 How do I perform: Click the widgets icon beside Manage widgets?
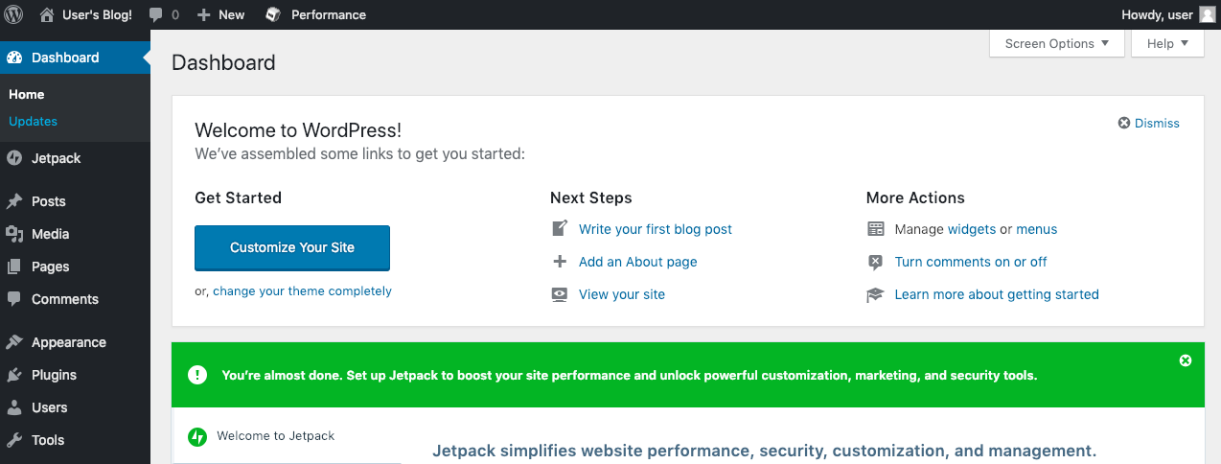tap(875, 229)
